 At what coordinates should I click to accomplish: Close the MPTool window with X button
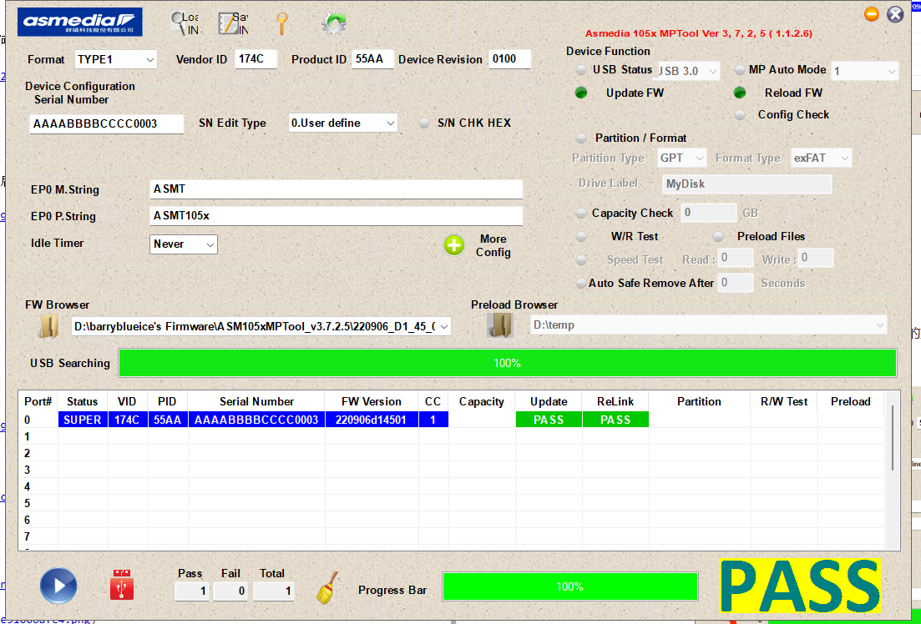click(895, 14)
